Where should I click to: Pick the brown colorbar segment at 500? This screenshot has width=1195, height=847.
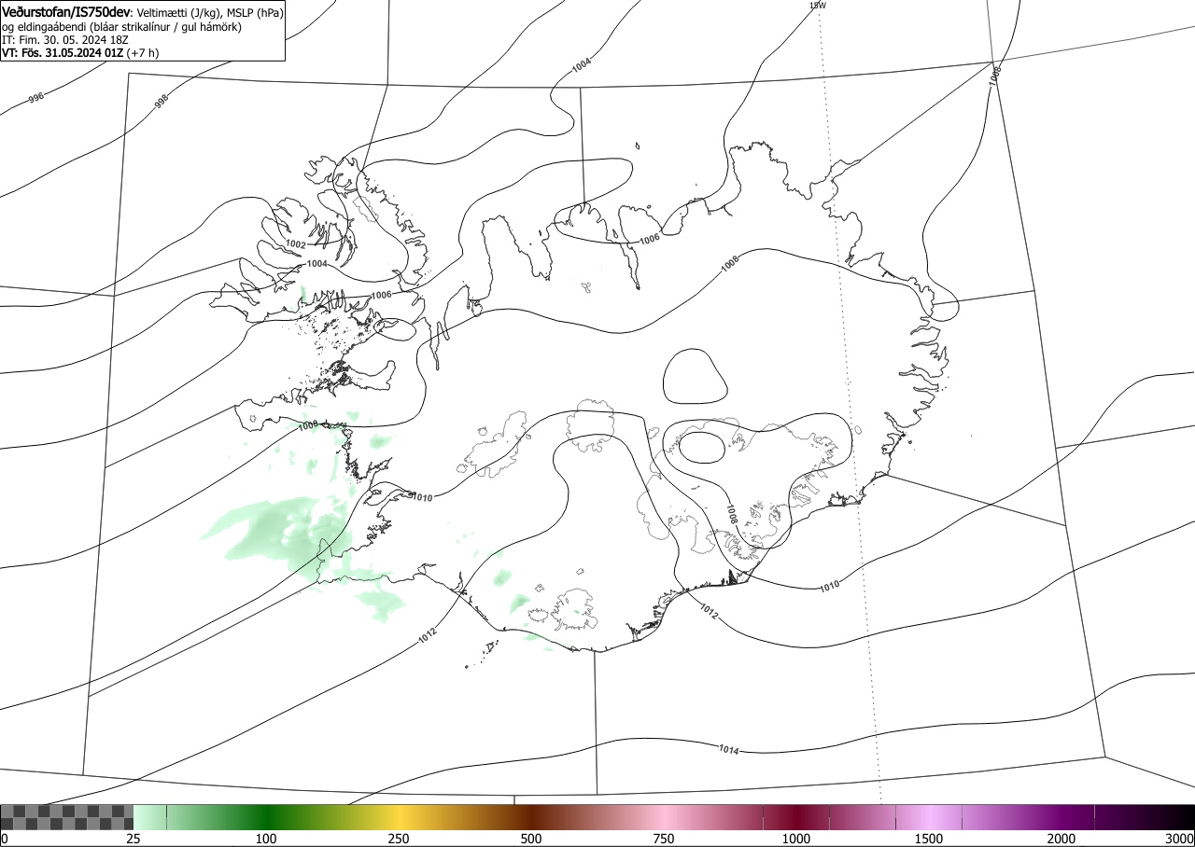point(531,817)
